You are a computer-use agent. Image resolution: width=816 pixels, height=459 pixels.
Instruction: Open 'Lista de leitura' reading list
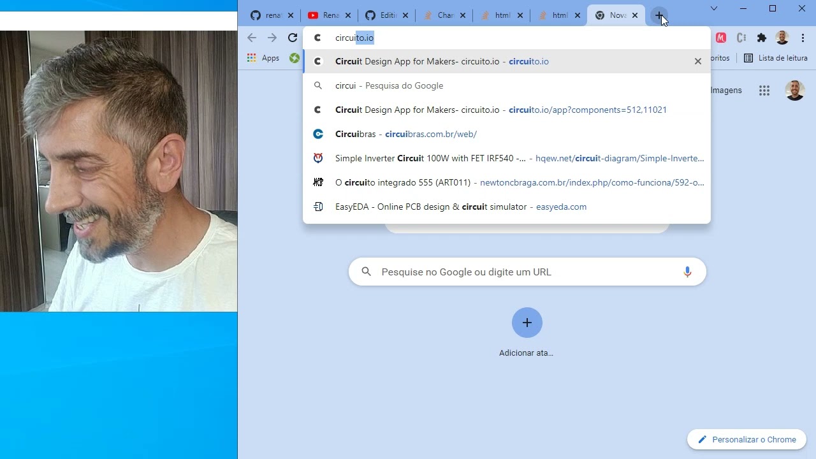tap(776, 58)
